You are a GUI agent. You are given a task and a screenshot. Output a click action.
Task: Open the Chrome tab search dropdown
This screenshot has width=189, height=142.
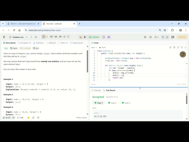tap(3, 24)
